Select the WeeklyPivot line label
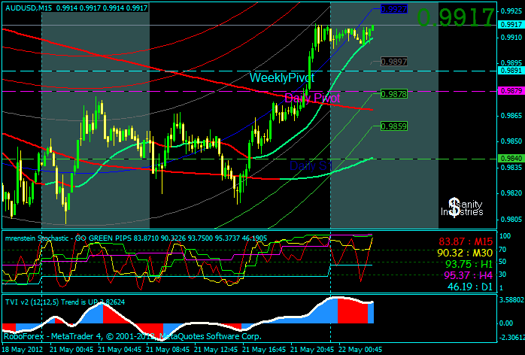525x355 pixels. coord(282,77)
